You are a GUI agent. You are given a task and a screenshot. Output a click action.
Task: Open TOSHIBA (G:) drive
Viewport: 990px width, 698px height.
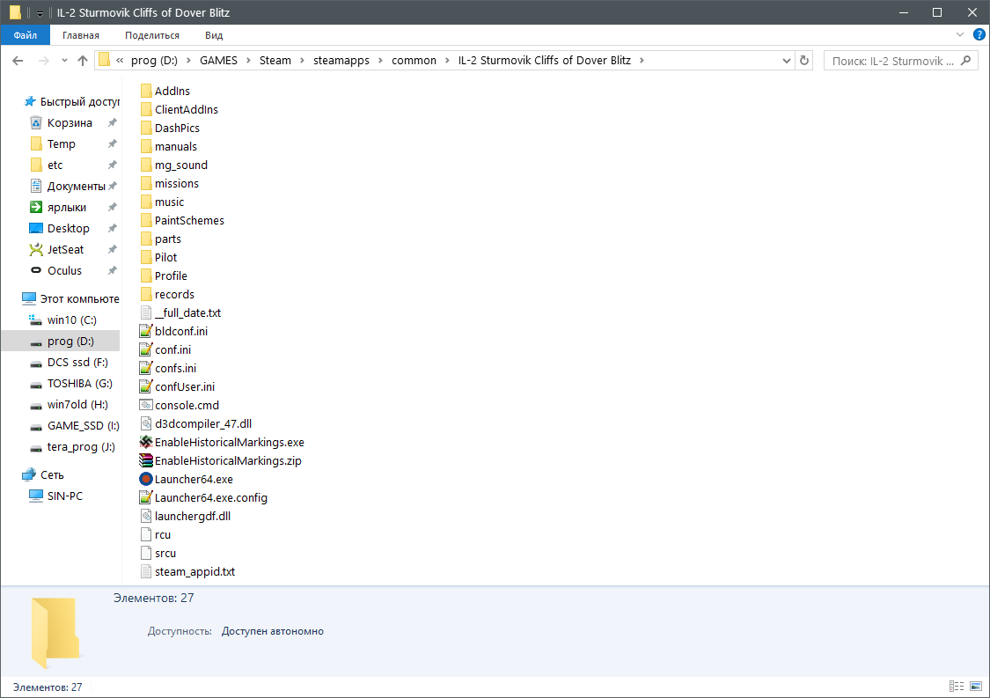tap(79, 384)
